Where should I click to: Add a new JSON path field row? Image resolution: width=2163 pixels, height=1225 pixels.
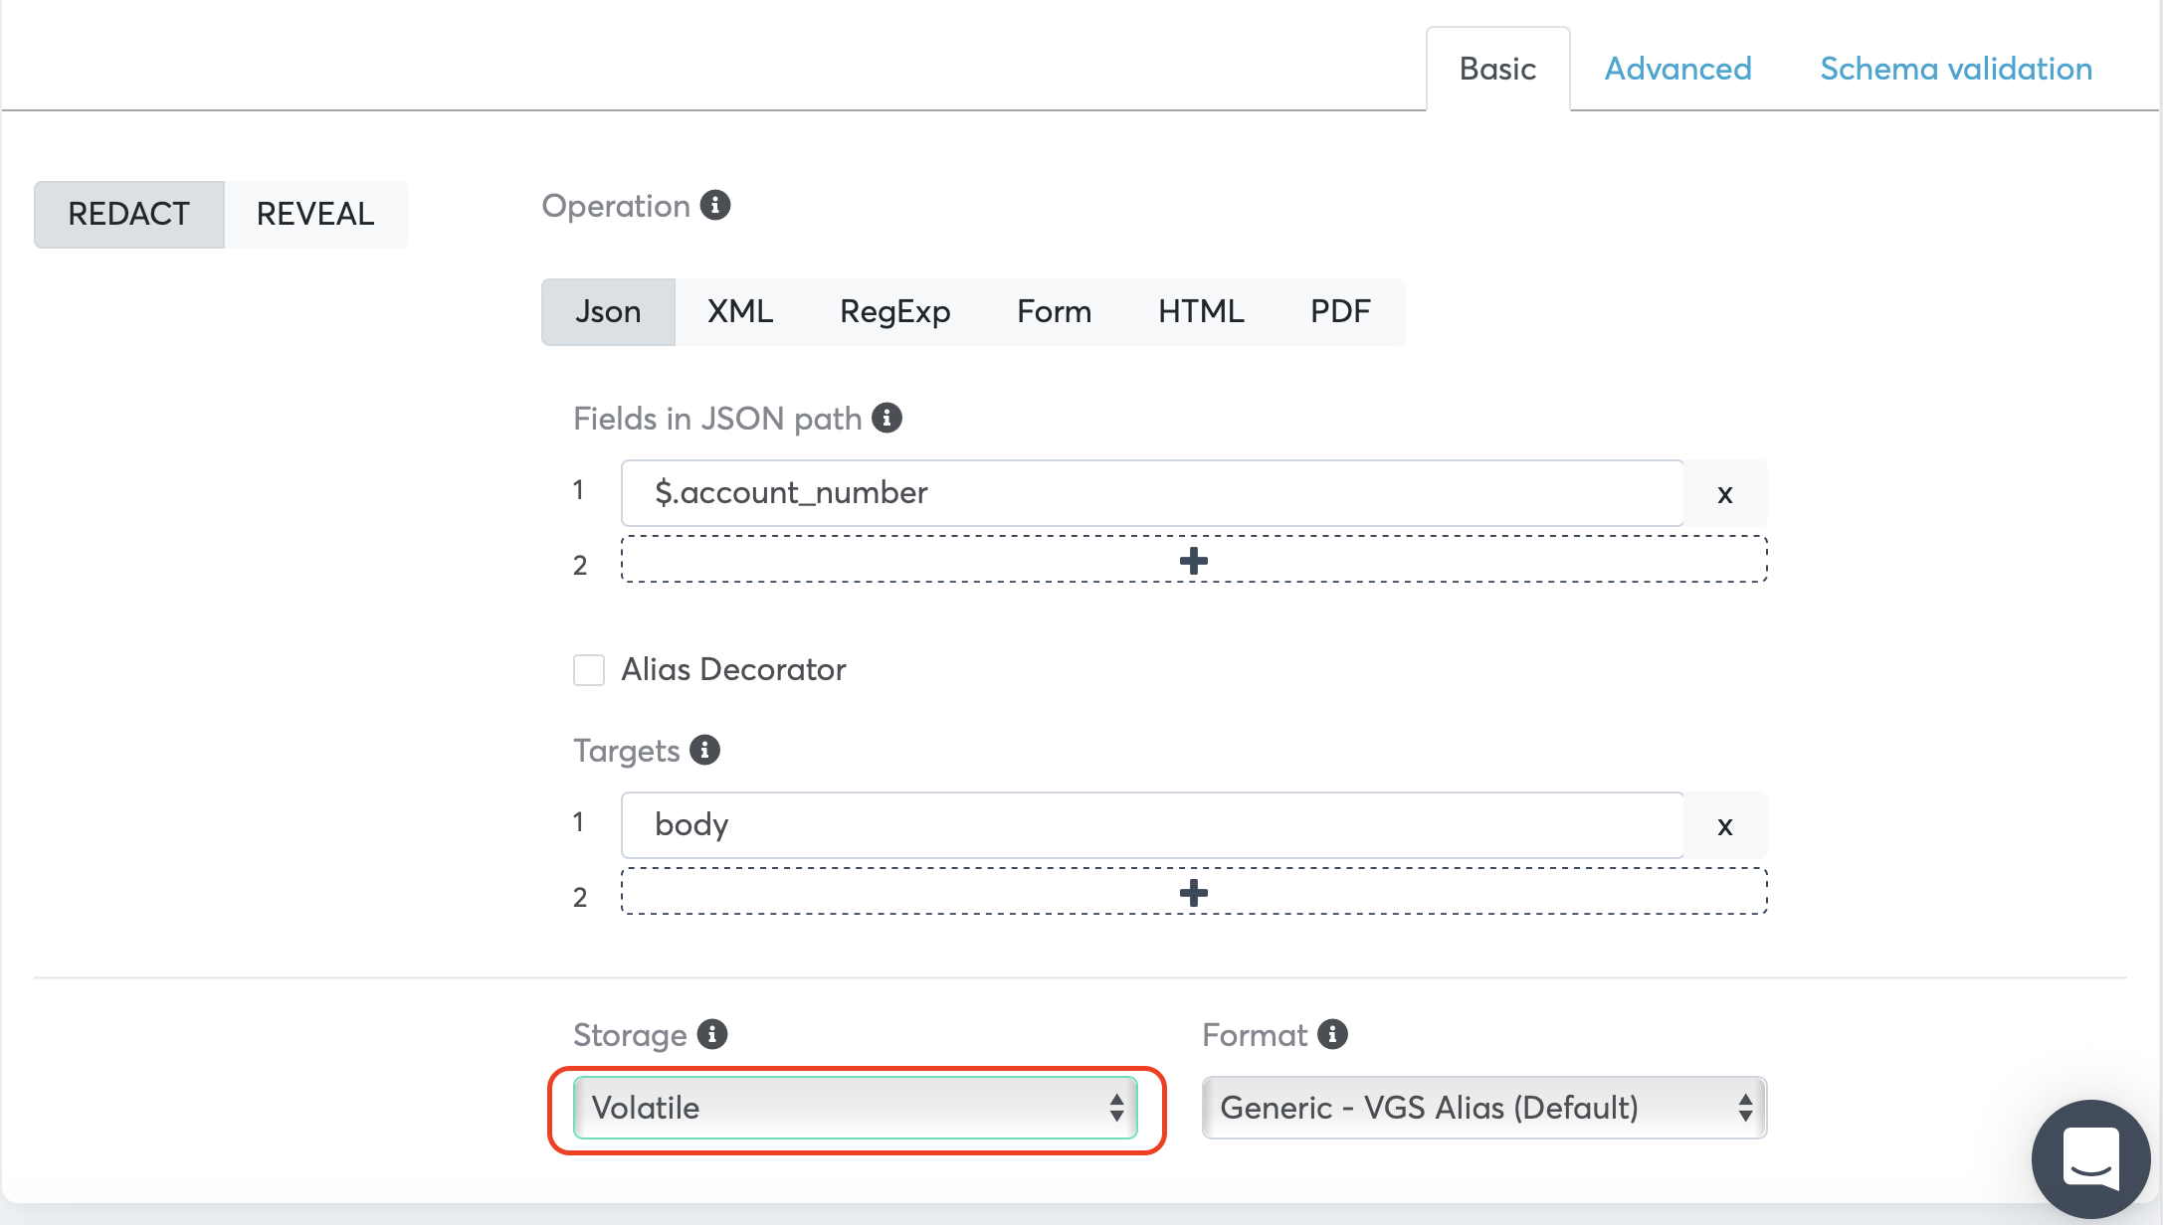coord(1193,561)
